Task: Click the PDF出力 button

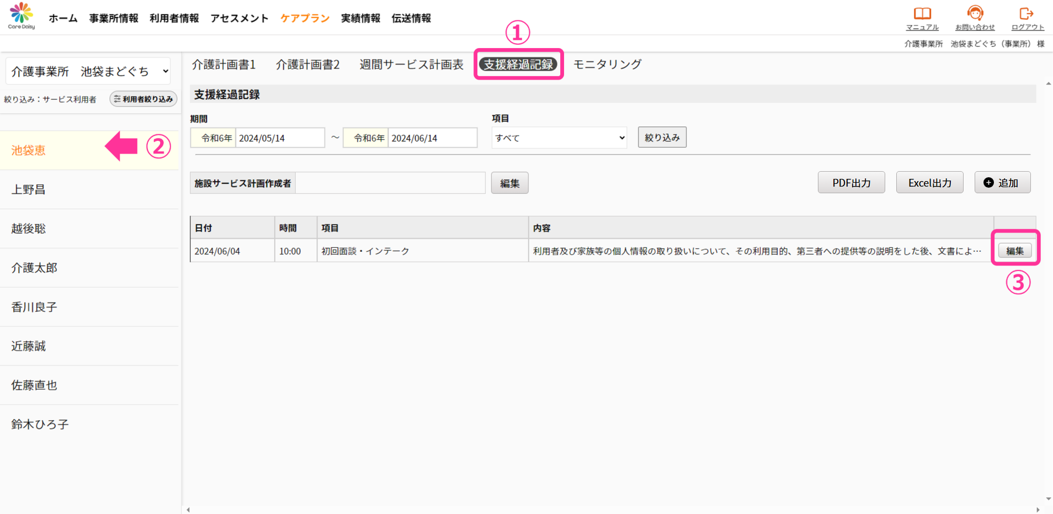Action: [x=851, y=183]
